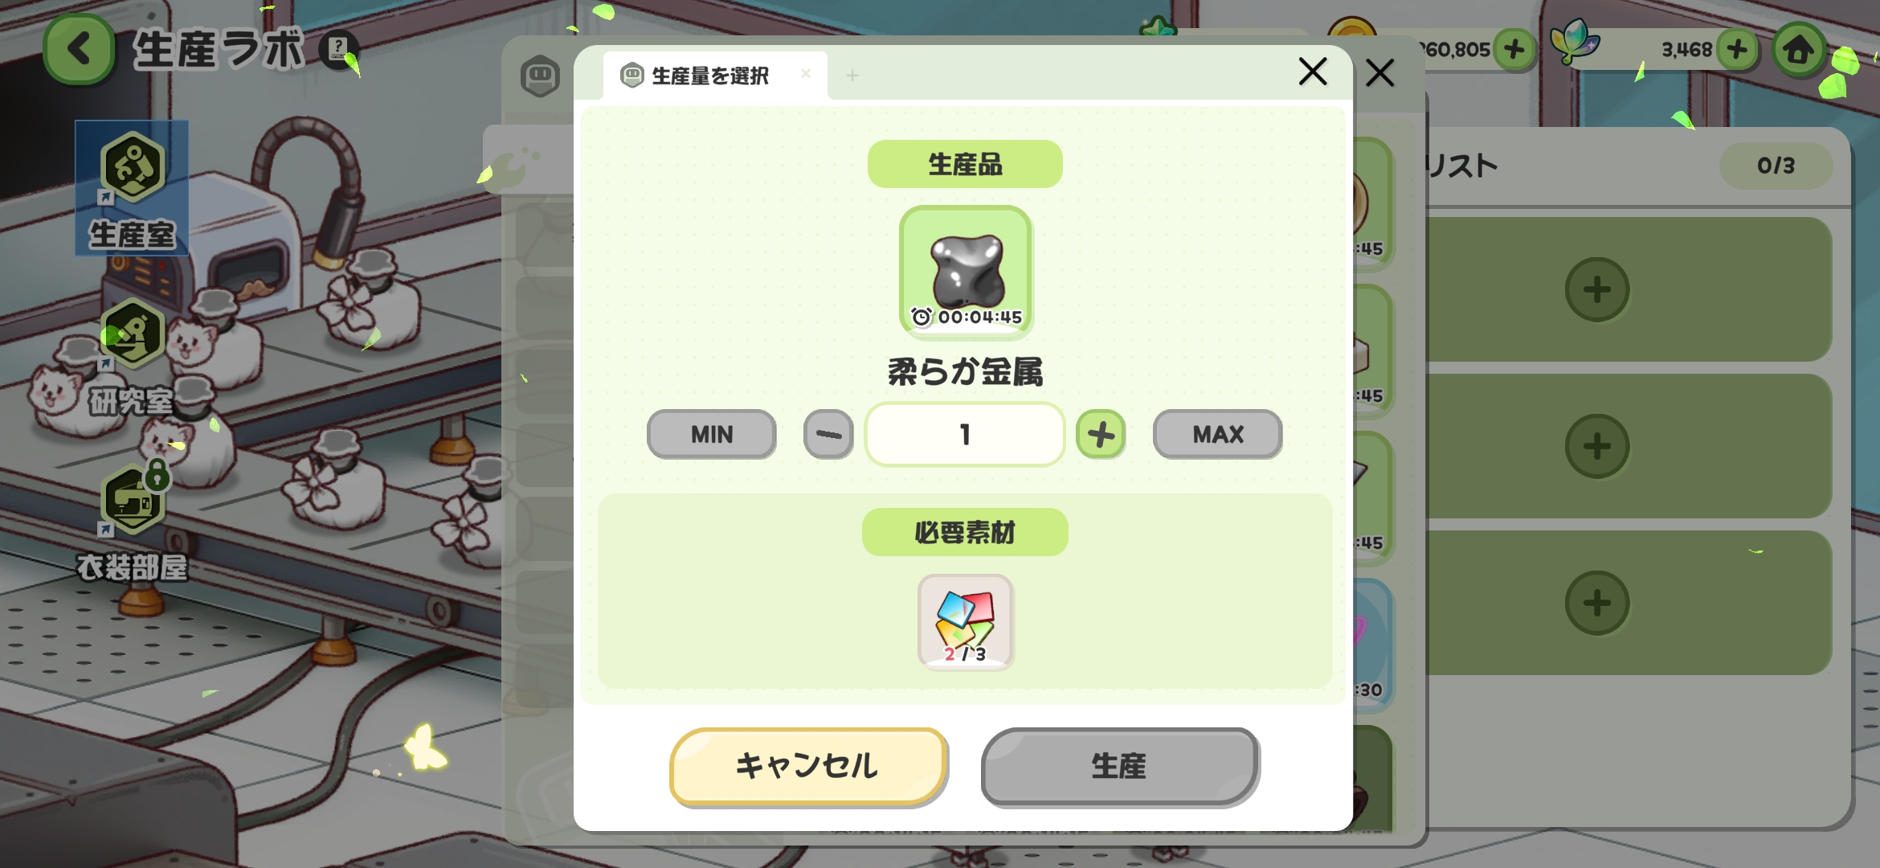
Task: Click the robot face icon beside the tab bar
Action: click(x=540, y=77)
